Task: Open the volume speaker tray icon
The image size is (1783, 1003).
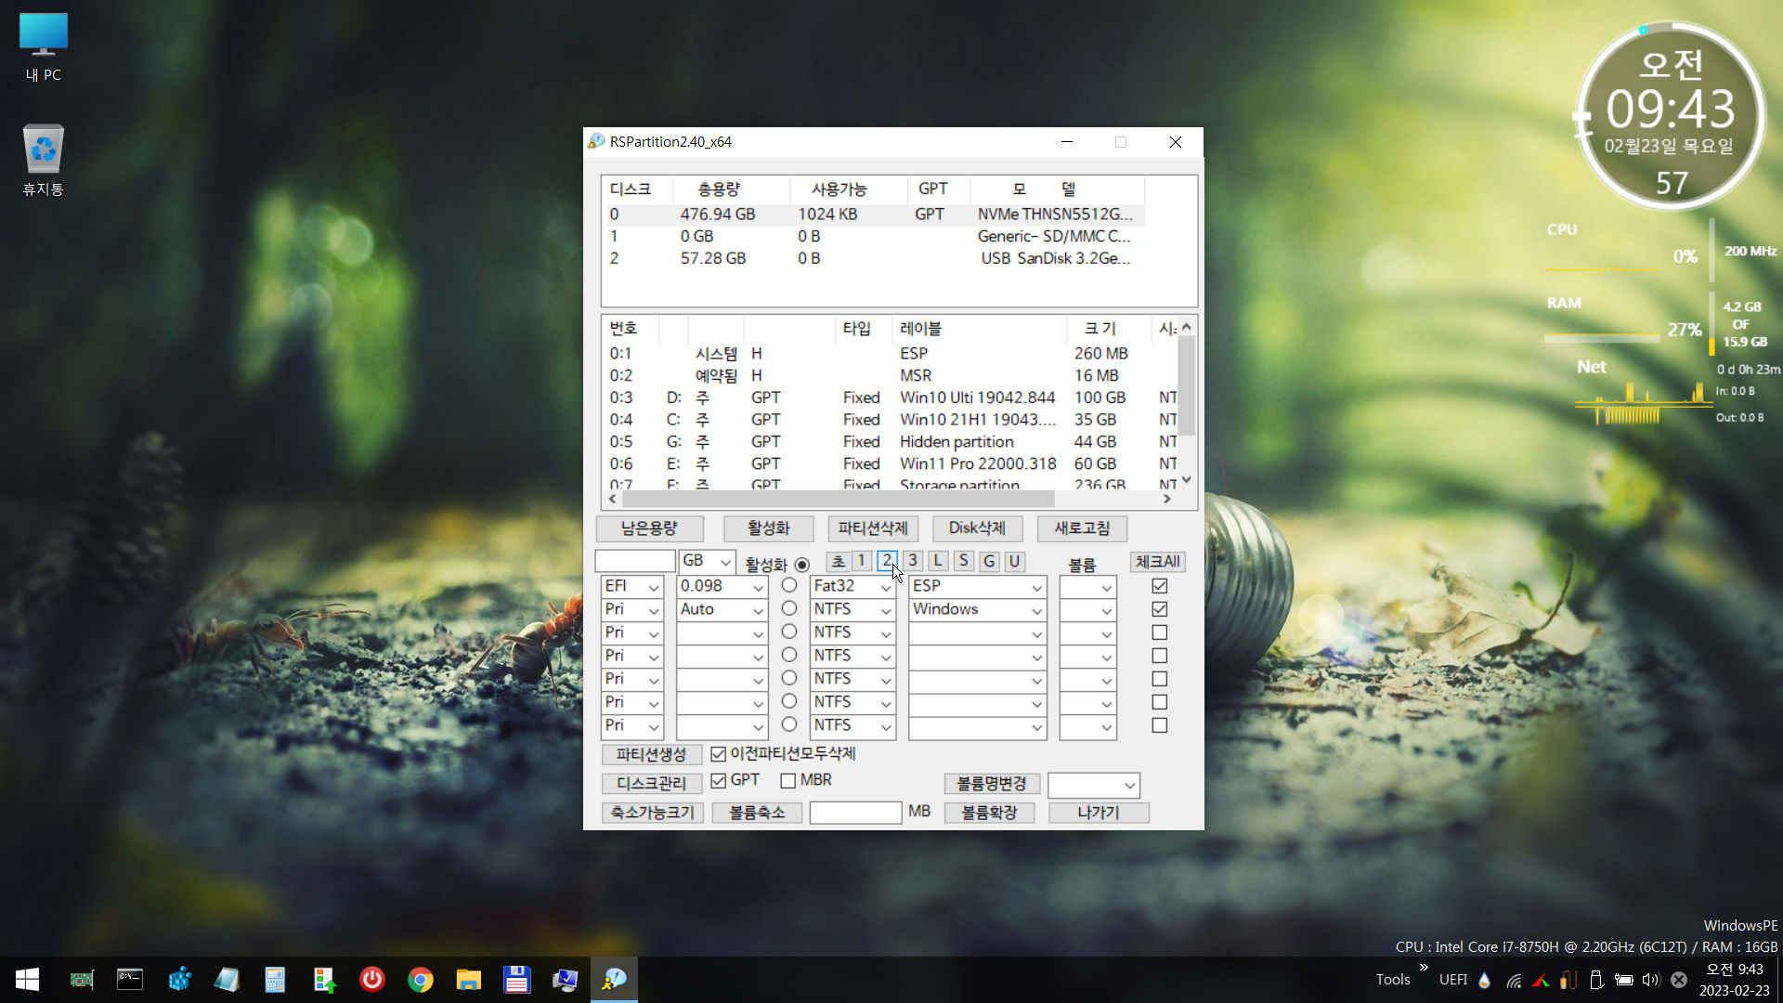Action: coord(1651,980)
